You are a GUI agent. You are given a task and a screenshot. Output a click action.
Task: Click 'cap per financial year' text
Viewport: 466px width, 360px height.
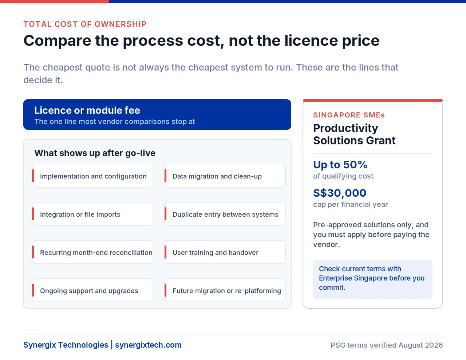pyautogui.click(x=350, y=204)
